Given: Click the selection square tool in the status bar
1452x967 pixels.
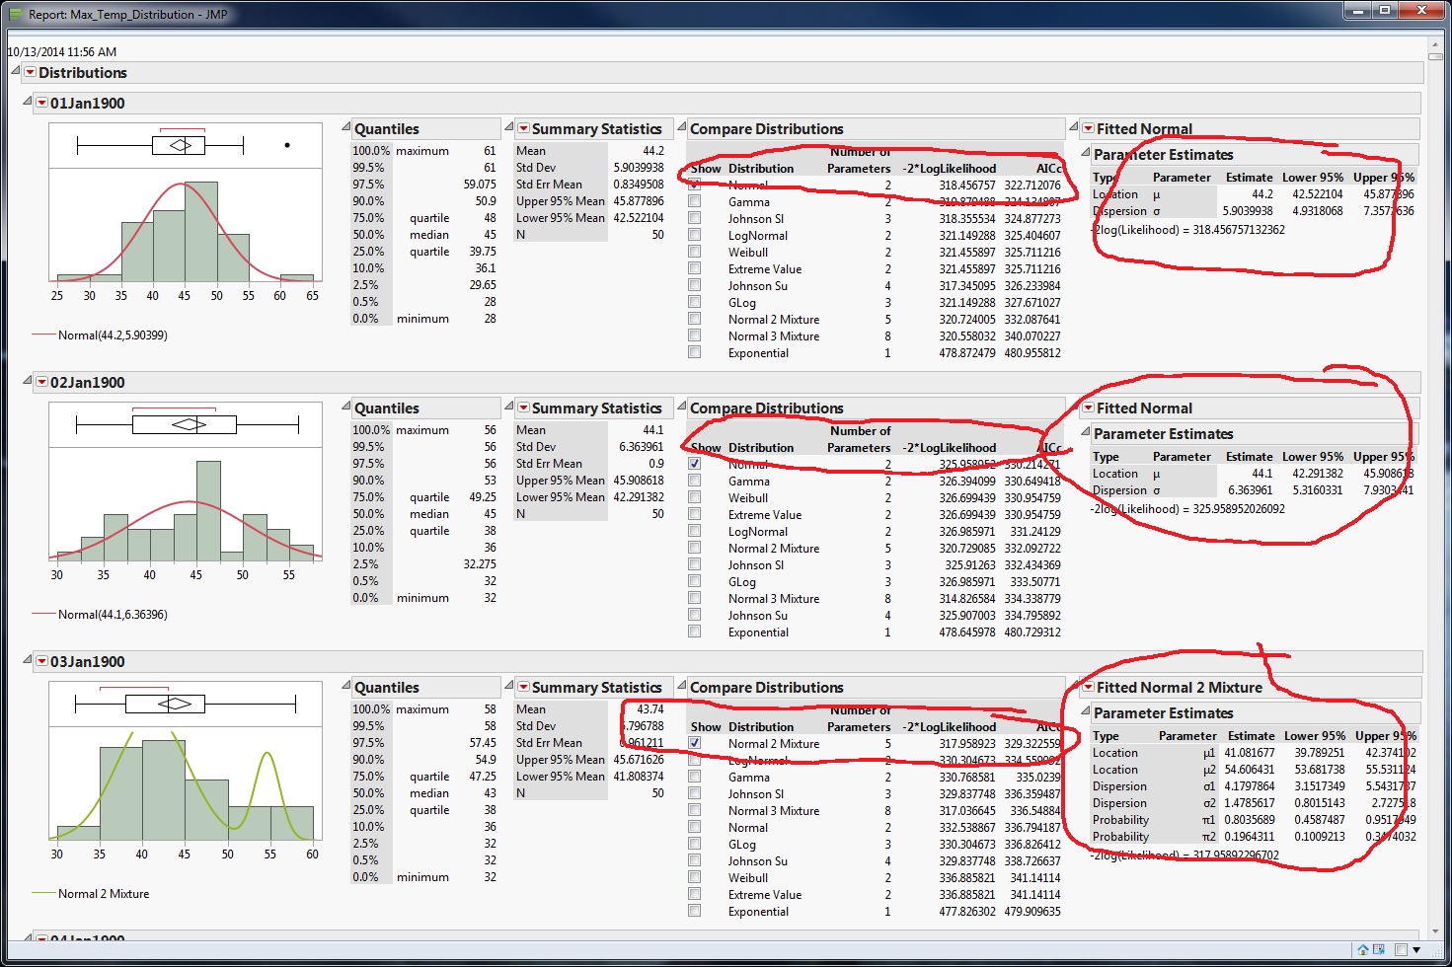Looking at the screenshot, I should click(1400, 949).
